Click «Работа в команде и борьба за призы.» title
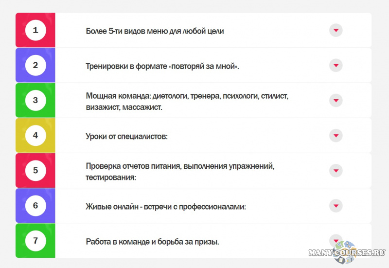 (x=152, y=241)
